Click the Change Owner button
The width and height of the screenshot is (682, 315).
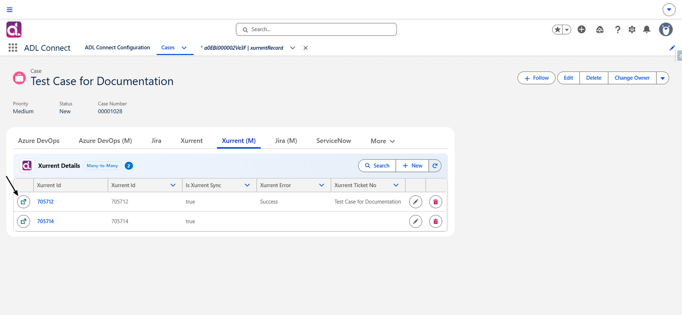[632, 78]
